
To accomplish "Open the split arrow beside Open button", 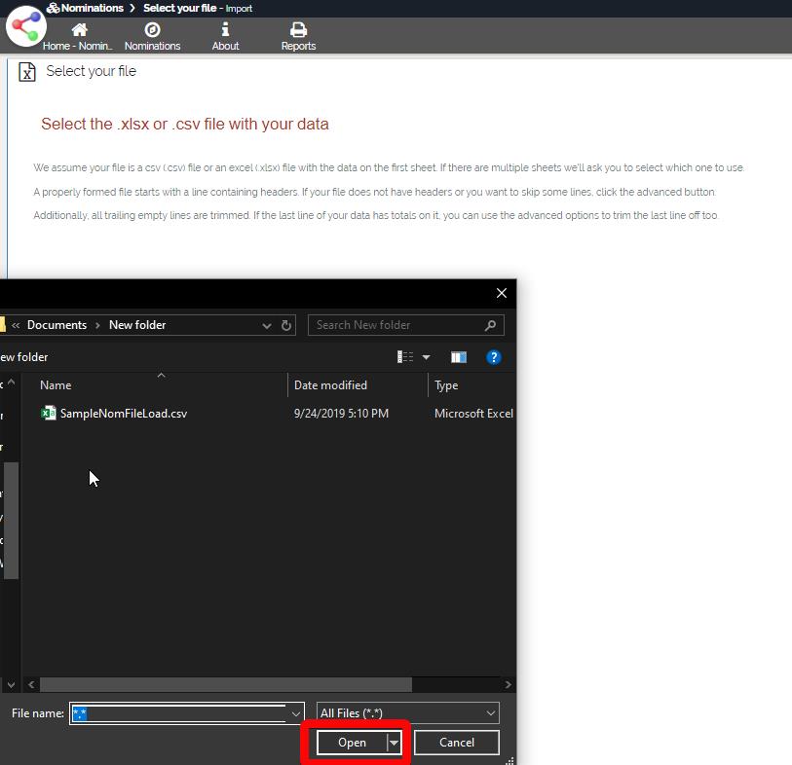I will [x=395, y=743].
